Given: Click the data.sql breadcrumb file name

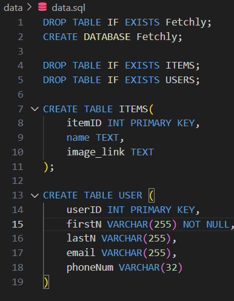Looking at the screenshot, I should tap(69, 8).
